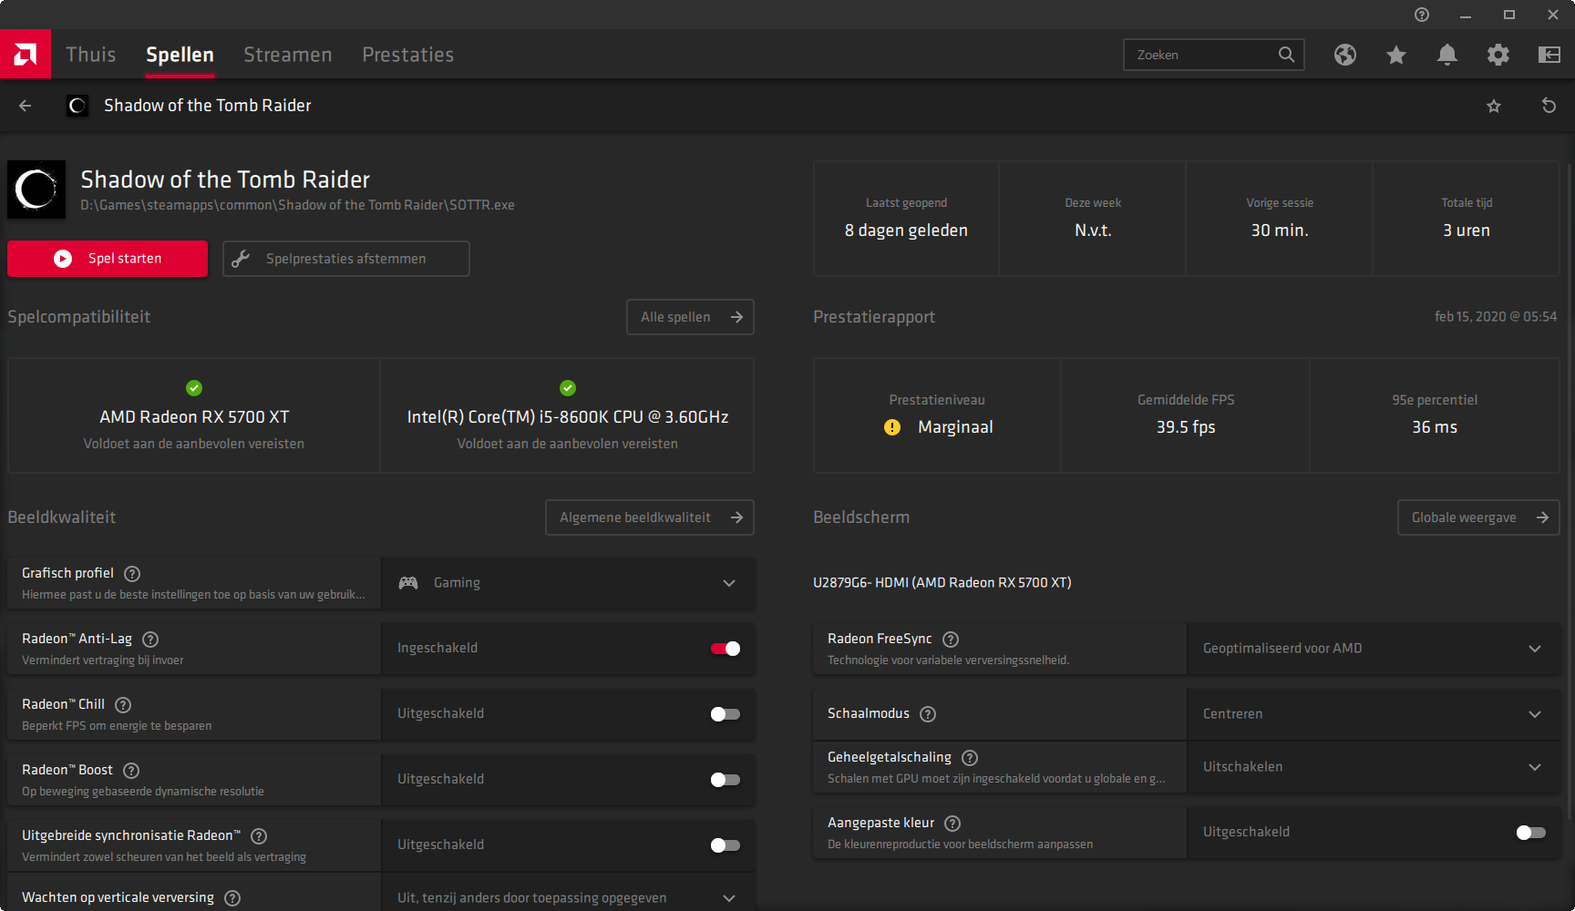This screenshot has height=911, width=1575.
Task: Show help for Radeon Anti-Lag
Action: point(150,640)
